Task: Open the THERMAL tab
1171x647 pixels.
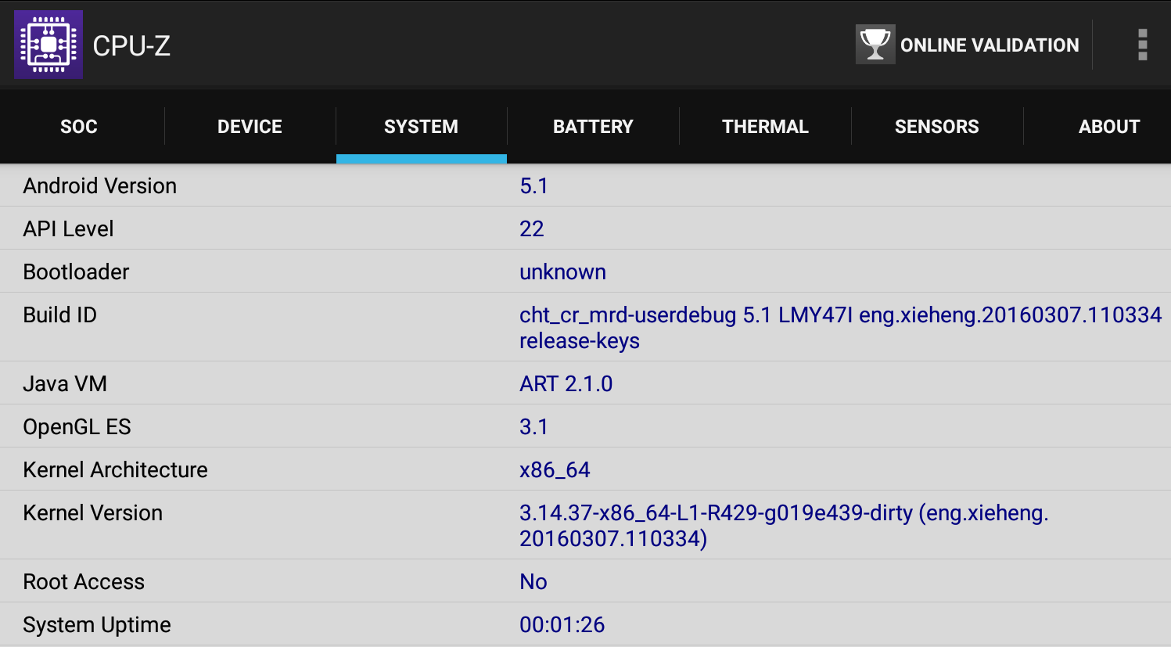Action: (x=765, y=127)
